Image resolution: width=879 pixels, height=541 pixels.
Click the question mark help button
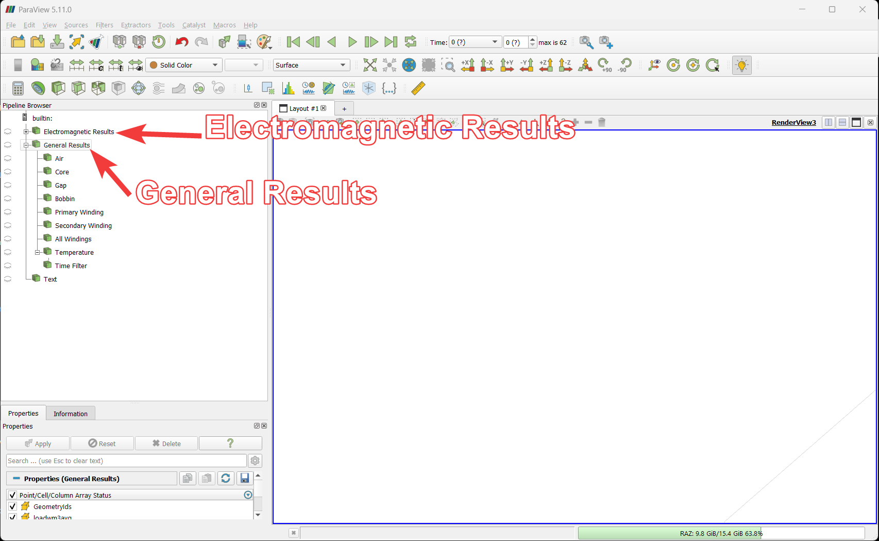(230, 444)
